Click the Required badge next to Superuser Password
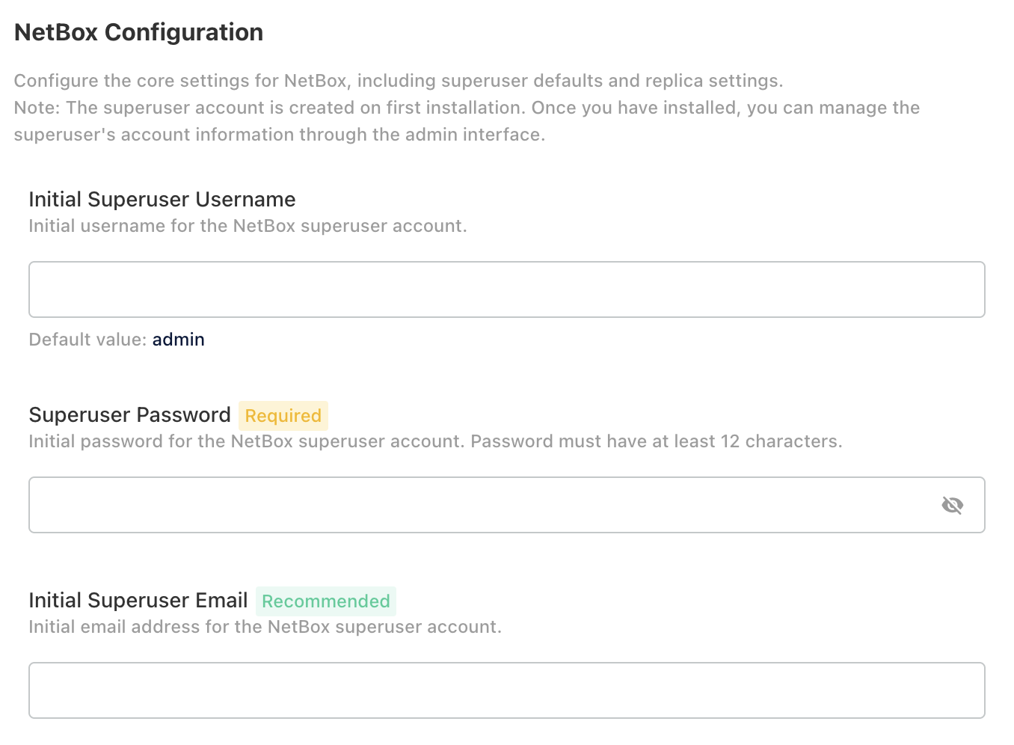The width and height of the screenshot is (1014, 745). point(283,416)
